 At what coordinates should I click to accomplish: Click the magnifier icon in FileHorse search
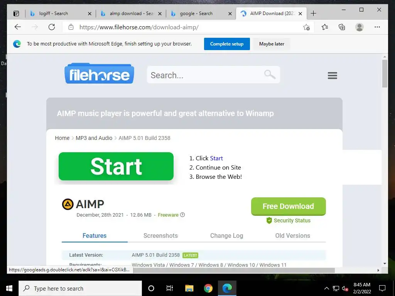270,74
